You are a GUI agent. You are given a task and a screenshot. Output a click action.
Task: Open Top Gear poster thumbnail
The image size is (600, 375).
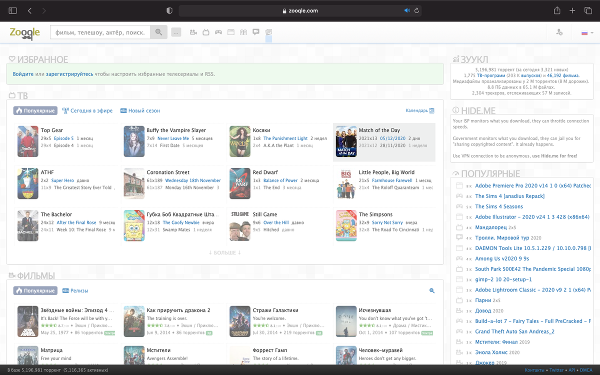pyautogui.click(x=27, y=141)
